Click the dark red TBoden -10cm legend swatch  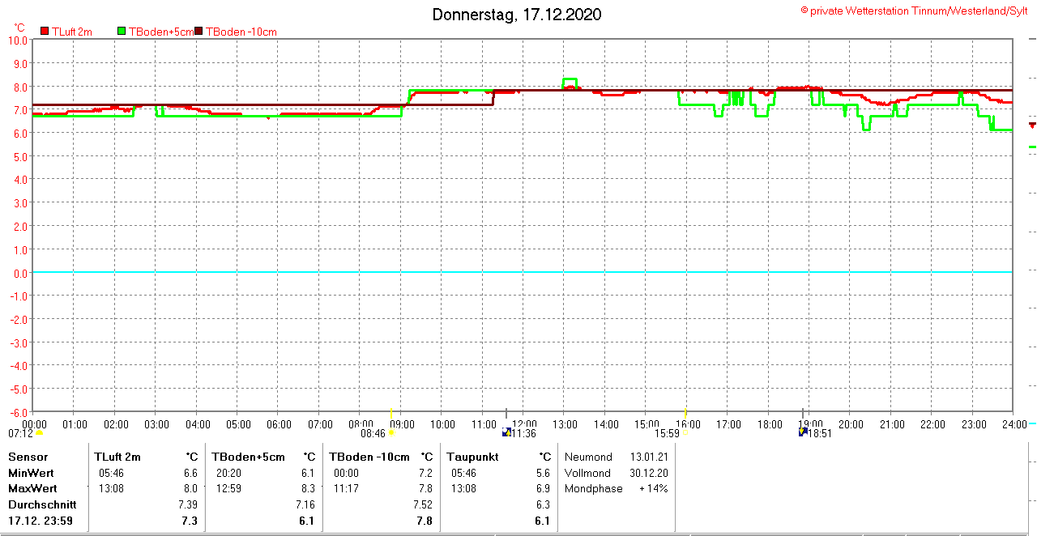tap(198, 32)
